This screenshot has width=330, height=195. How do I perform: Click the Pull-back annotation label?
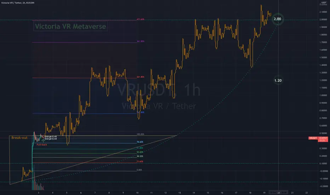pos(42,145)
